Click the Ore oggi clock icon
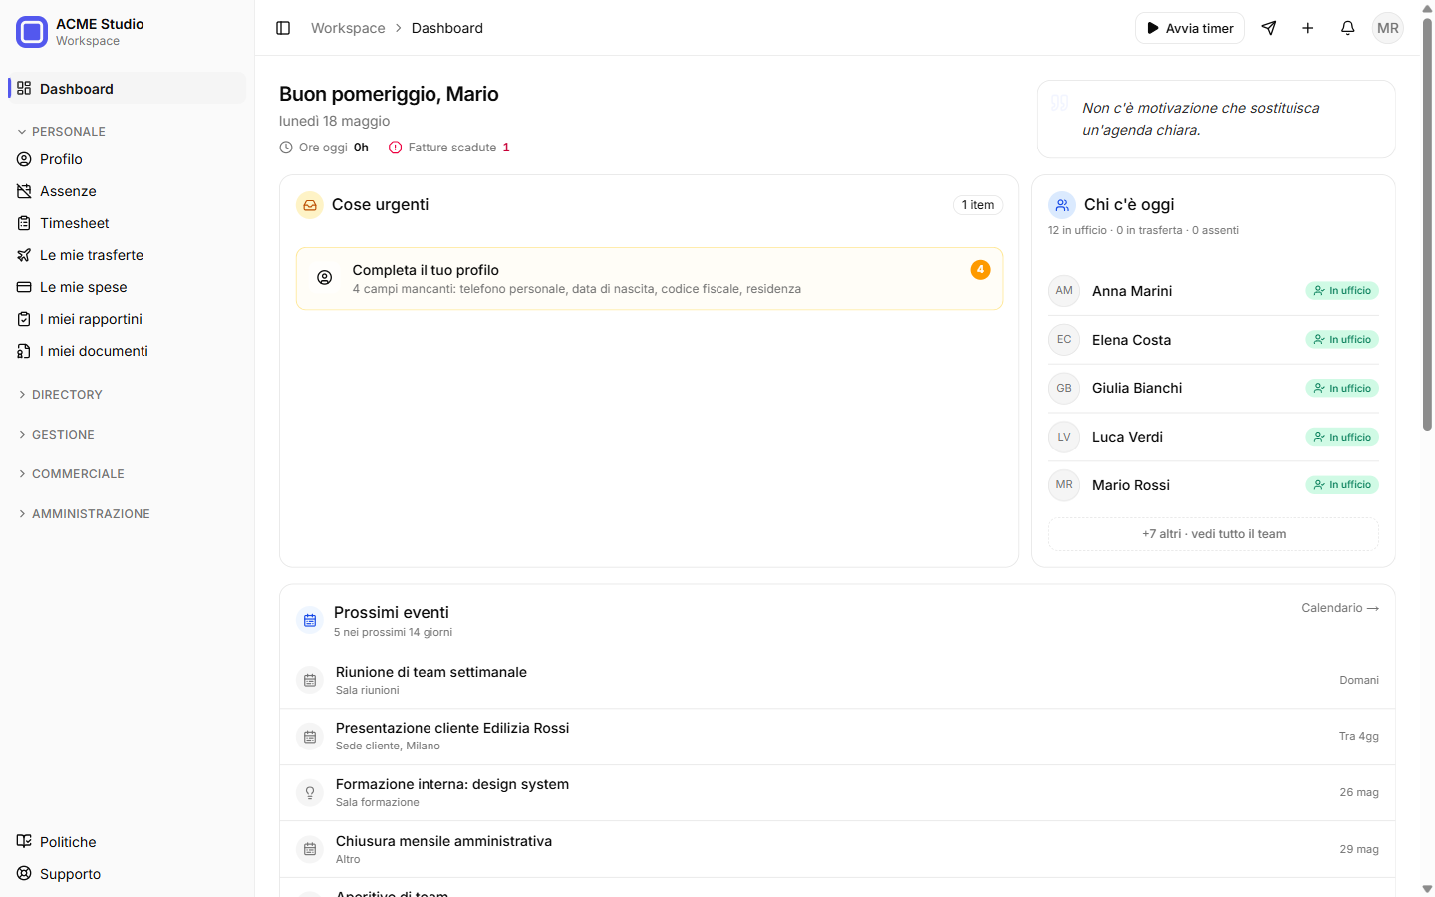1435x897 pixels. [x=286, y=148]
